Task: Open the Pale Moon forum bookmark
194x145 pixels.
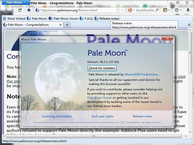Action: pyautogui.click(x=63, y=19)
